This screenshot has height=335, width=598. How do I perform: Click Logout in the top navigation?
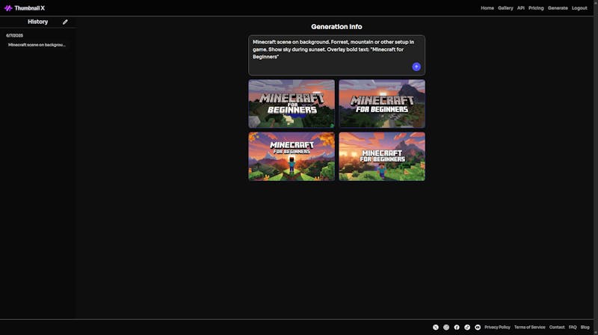[579, 8]
